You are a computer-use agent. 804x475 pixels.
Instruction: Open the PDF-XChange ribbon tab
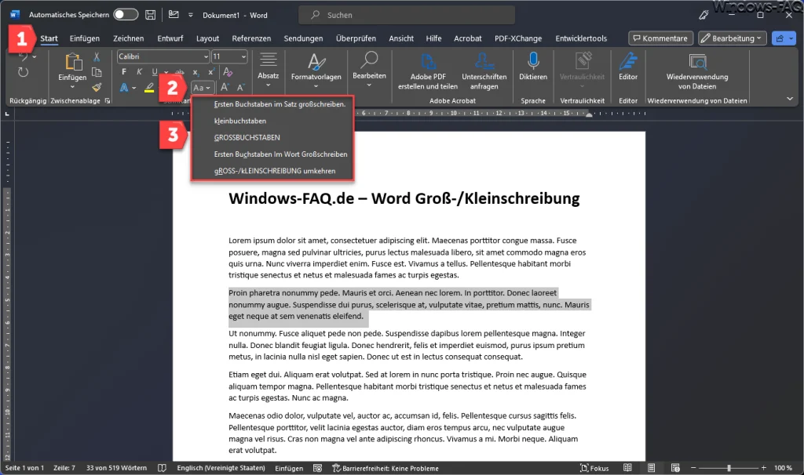(518, 38)
